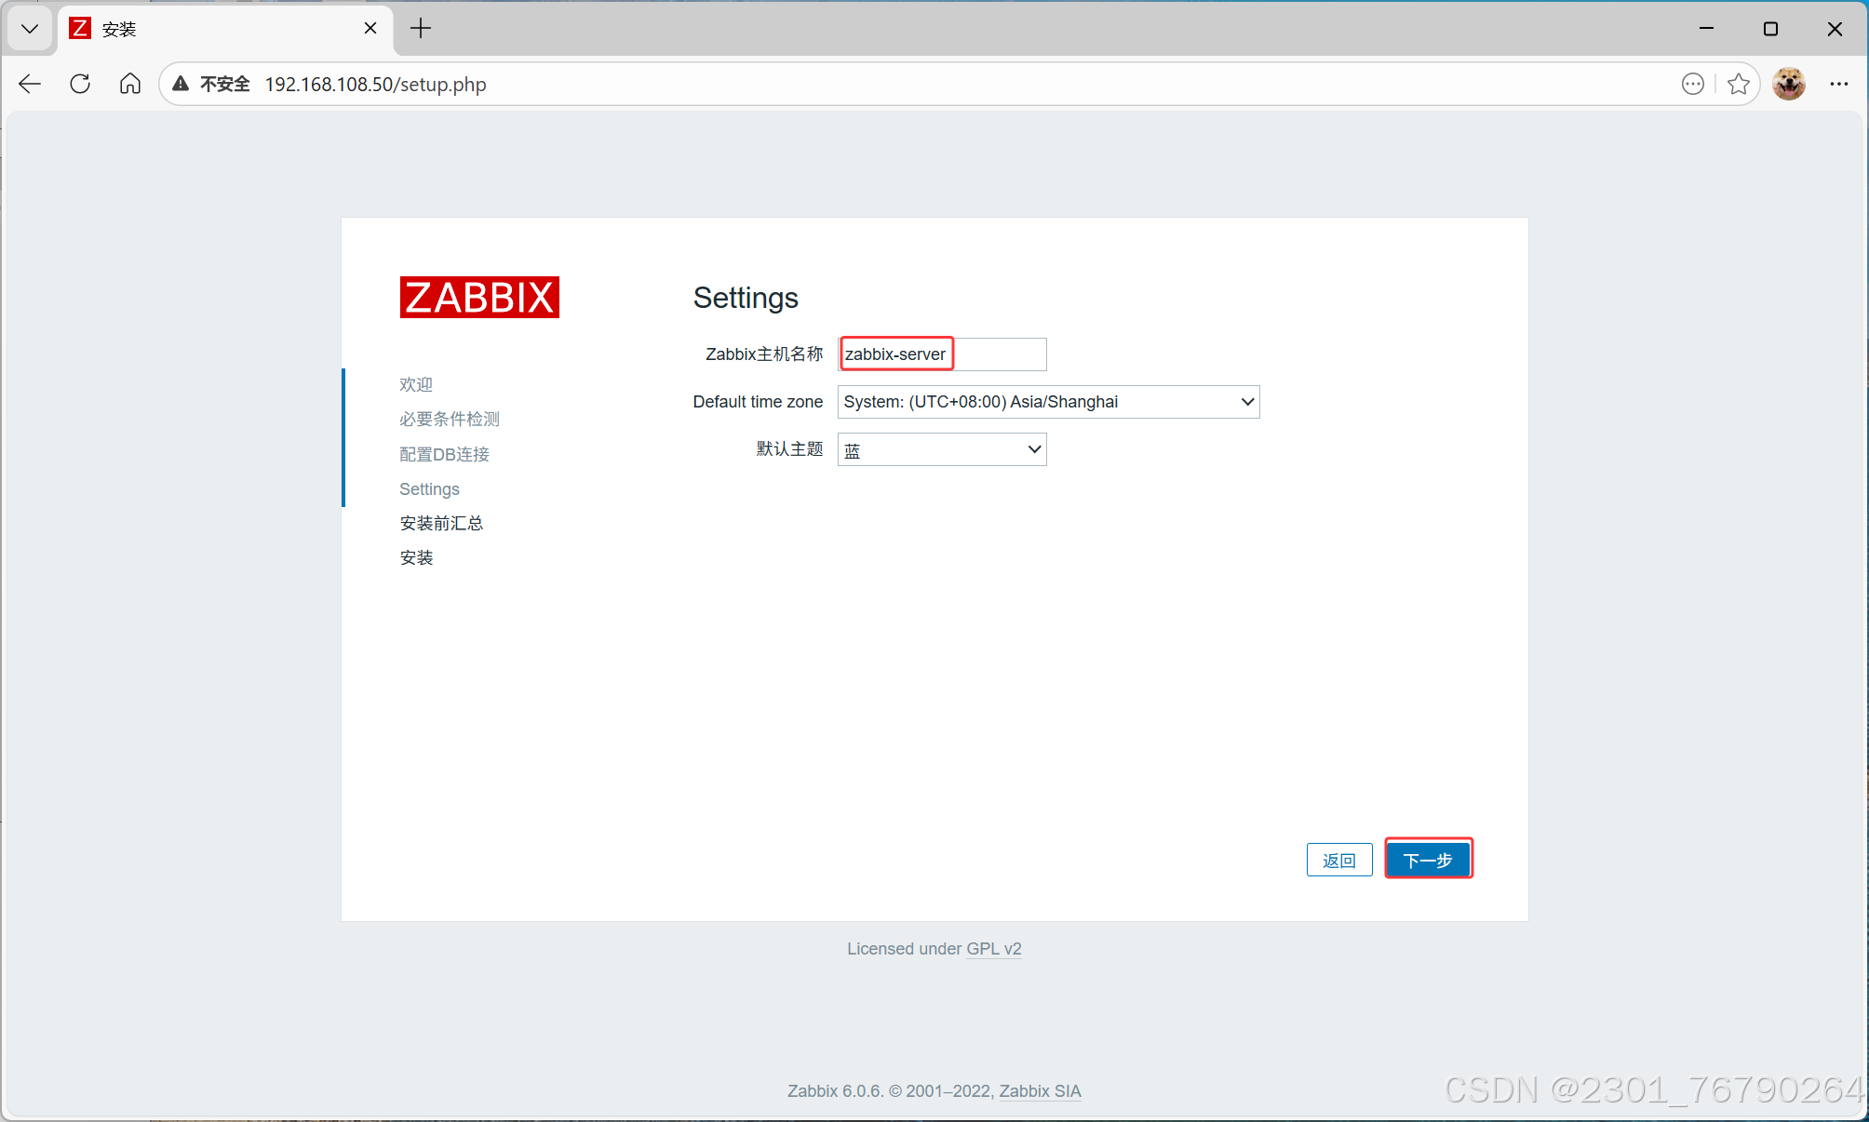1869x1122 pixels.
Task: Click the not secure warning icon
Action: [x=182, y=84]
